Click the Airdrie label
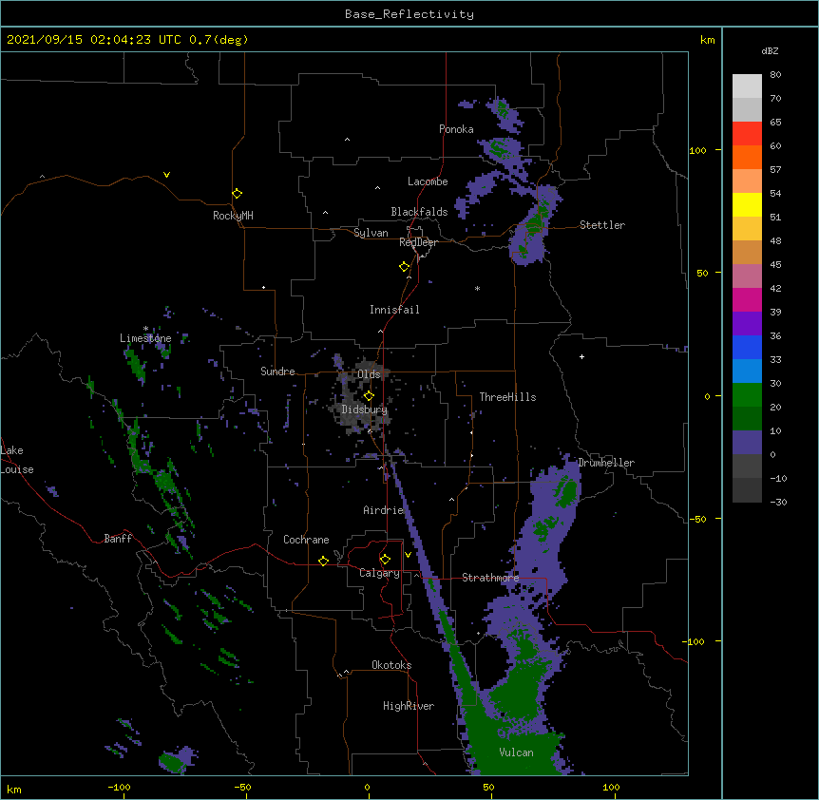The width and height of the screenshot is (819, 800). pos(383,510)
